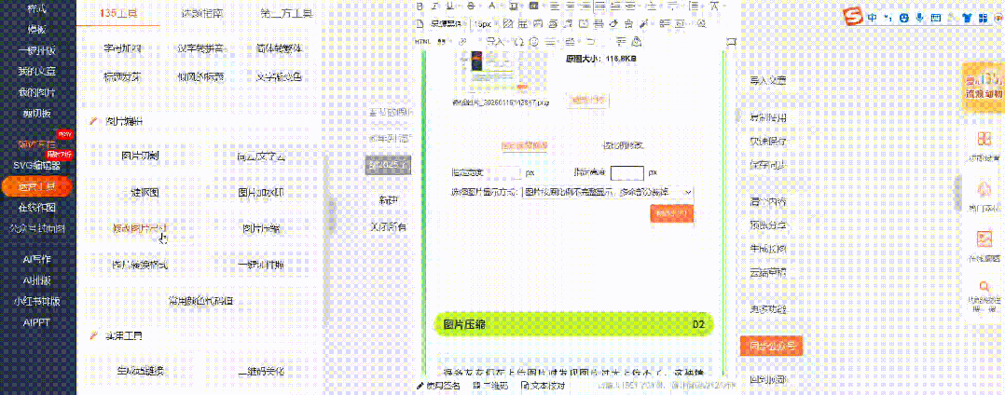Click the orange confirm button below the dropdown
Image resolution: width=1005 pixels, height=395 pixels.
point(671,213)
